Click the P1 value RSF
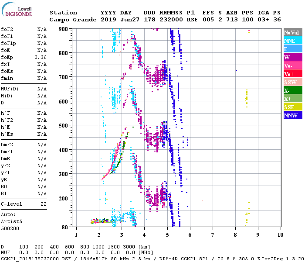 point(193,20)
